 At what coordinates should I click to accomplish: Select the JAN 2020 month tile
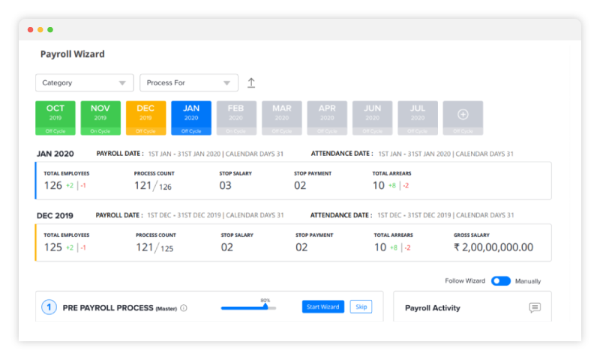point(191,117)
